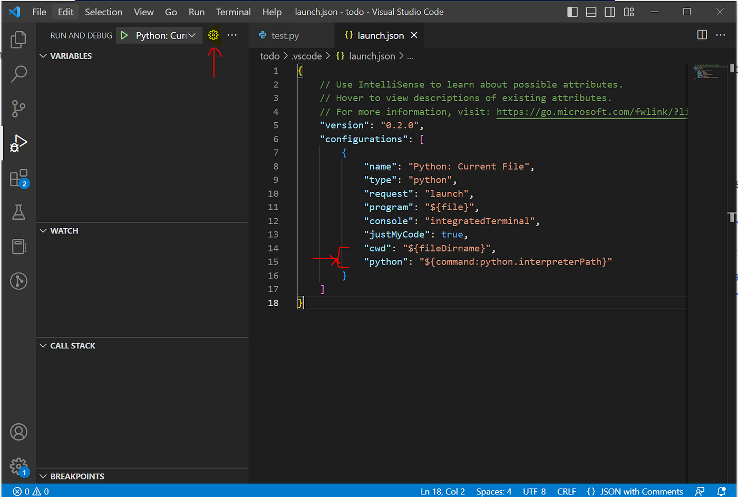
Task: Toggle primary side bar layout icon
Action: tap(572, 12)
